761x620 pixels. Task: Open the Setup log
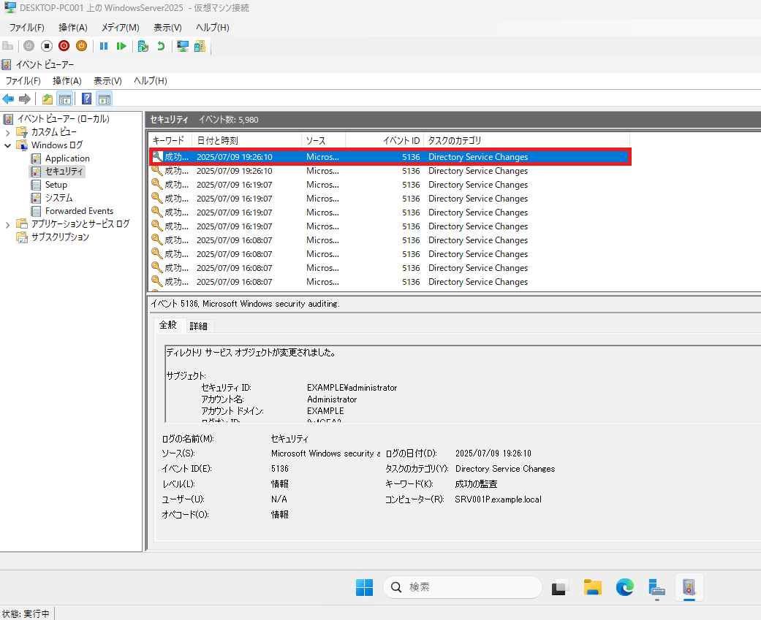pos(56,185)
